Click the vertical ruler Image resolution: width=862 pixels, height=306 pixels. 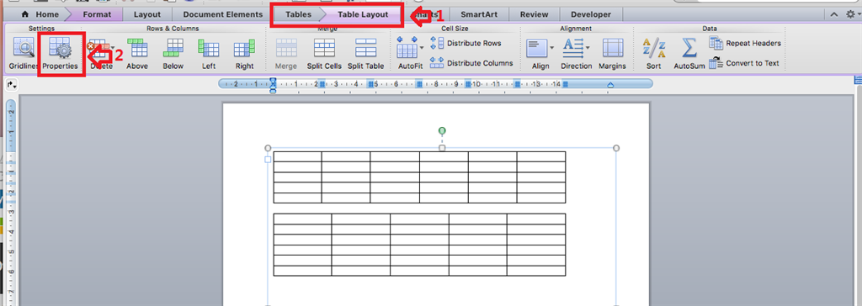pos(12,201)
